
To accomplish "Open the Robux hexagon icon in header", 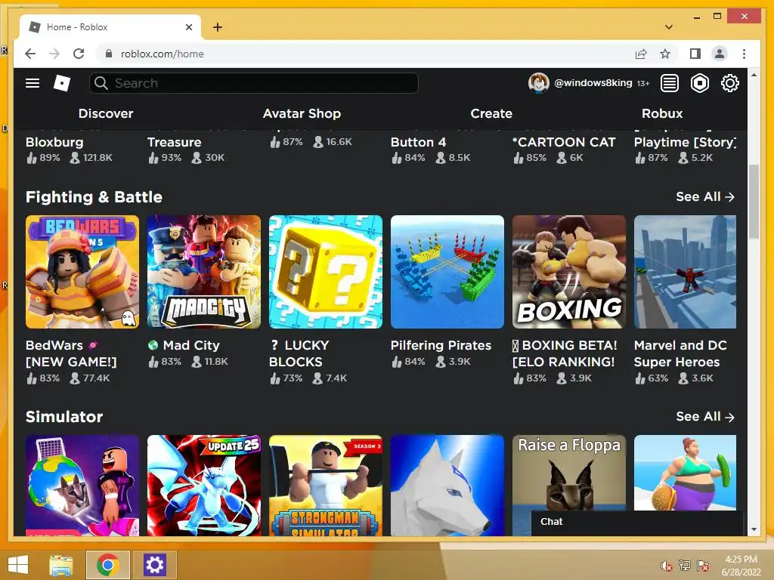I will [x=699, y=83].
